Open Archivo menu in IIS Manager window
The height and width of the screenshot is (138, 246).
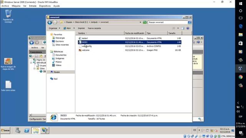(35, 48)
